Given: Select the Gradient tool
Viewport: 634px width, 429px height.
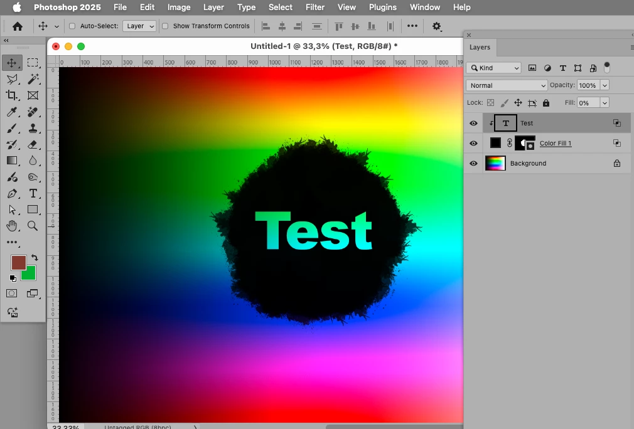Looking at the screenshot, I should click(12, 161).
